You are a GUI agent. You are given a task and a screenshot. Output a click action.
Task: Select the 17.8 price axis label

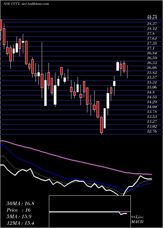(151, 34)
